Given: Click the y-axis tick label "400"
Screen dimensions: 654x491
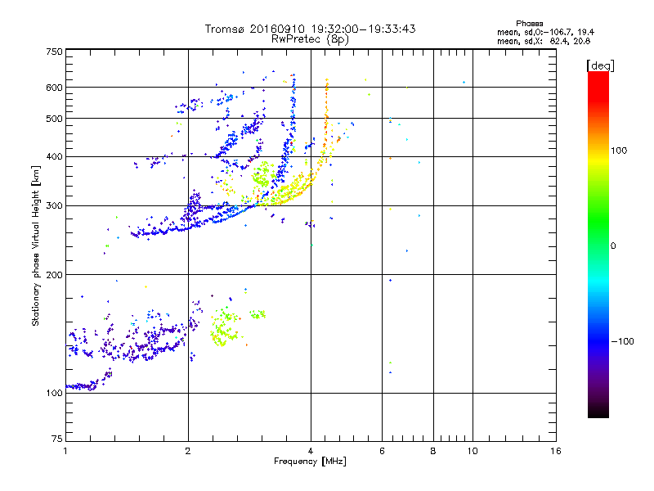Looking at the screenshot, I should (54, 157).
